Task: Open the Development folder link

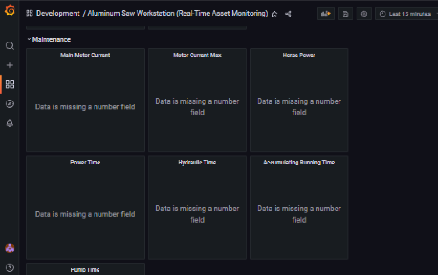Action: [58, 14]
